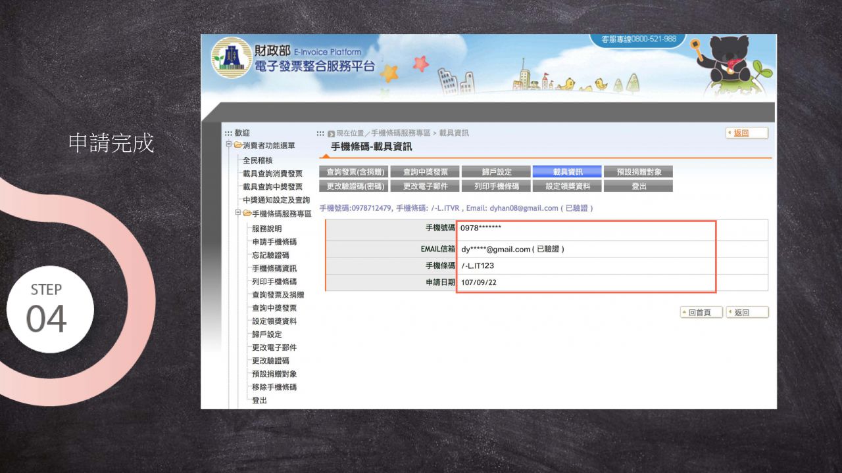Select 忘記驗證碼 in the sidebar
The height and width of the screenshot is (473, 842).
270,255
